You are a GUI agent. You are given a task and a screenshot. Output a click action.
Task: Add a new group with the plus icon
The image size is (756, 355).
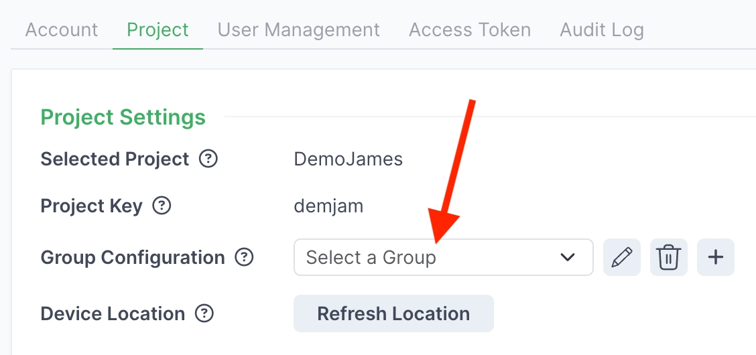[716, 257]
